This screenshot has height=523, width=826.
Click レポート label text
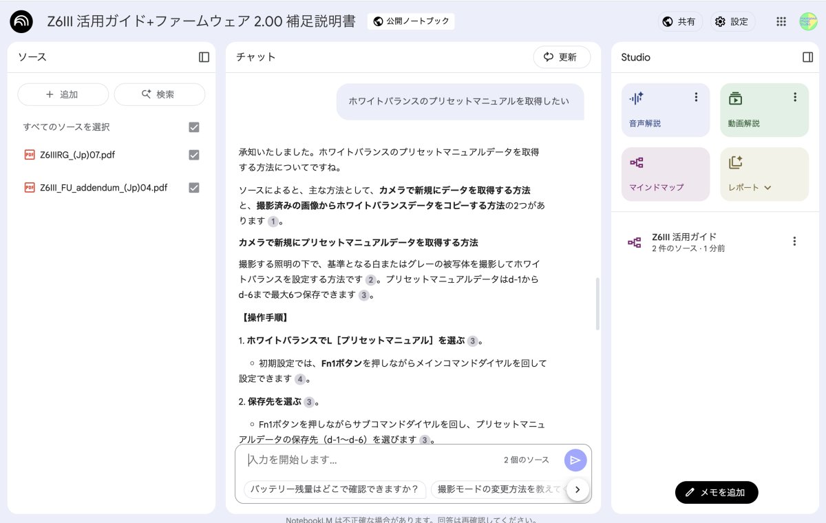743,188
